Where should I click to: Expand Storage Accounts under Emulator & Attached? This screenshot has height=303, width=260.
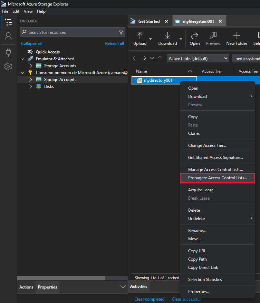point(31,66)
